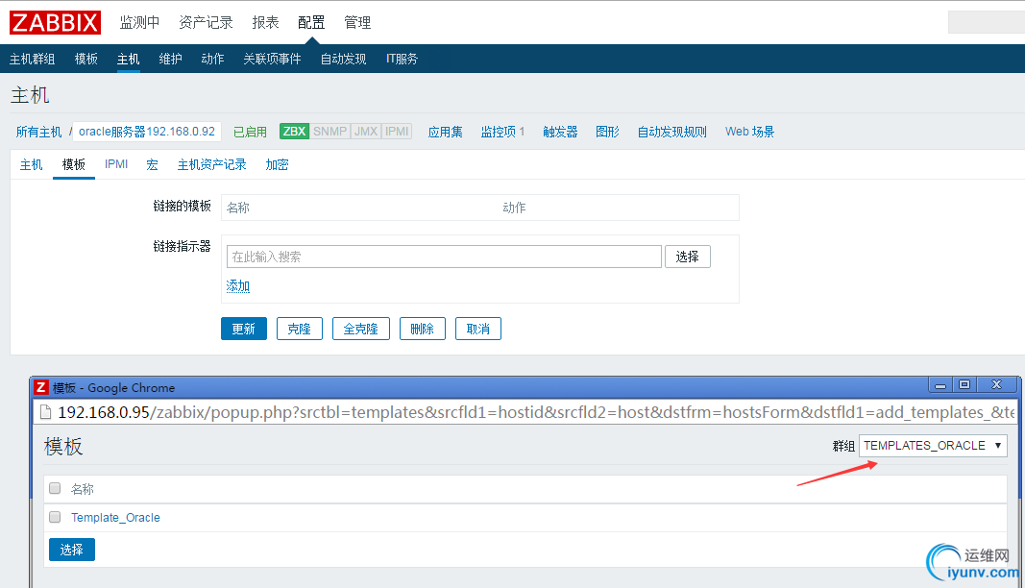The image size is (1025, 588).
Task: Click the popup address bar URL
Action: (x=536, y=412)
